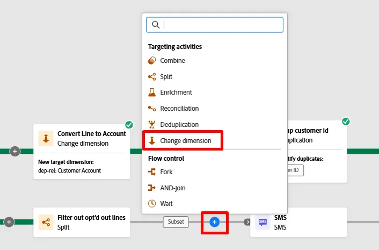Click the grey plus before the Filter node
The image size is (379, 250).
[9, 222]
